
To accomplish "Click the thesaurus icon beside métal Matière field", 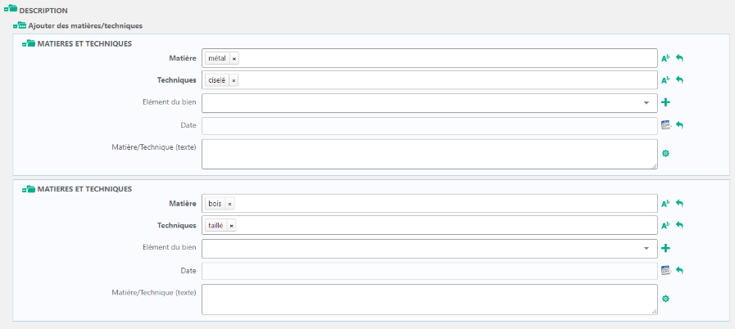I will pos(666,58).
